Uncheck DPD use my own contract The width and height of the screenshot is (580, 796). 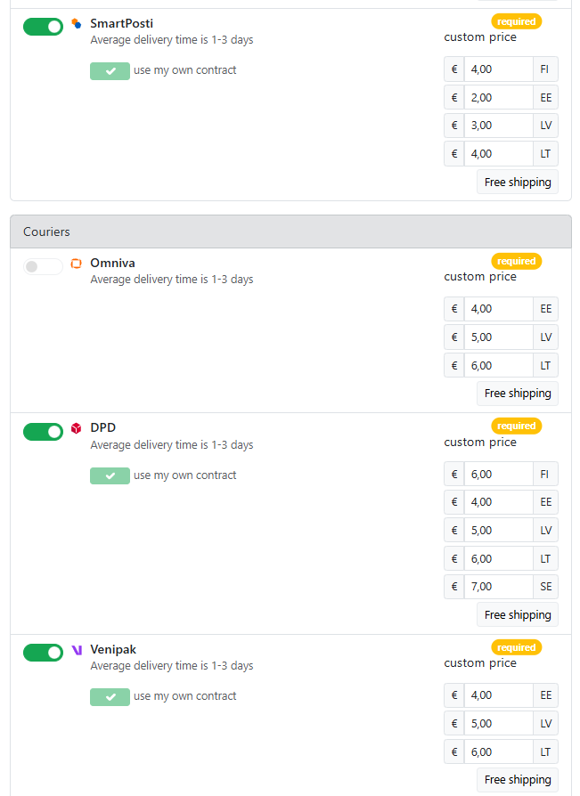click(x=110, y=475)
